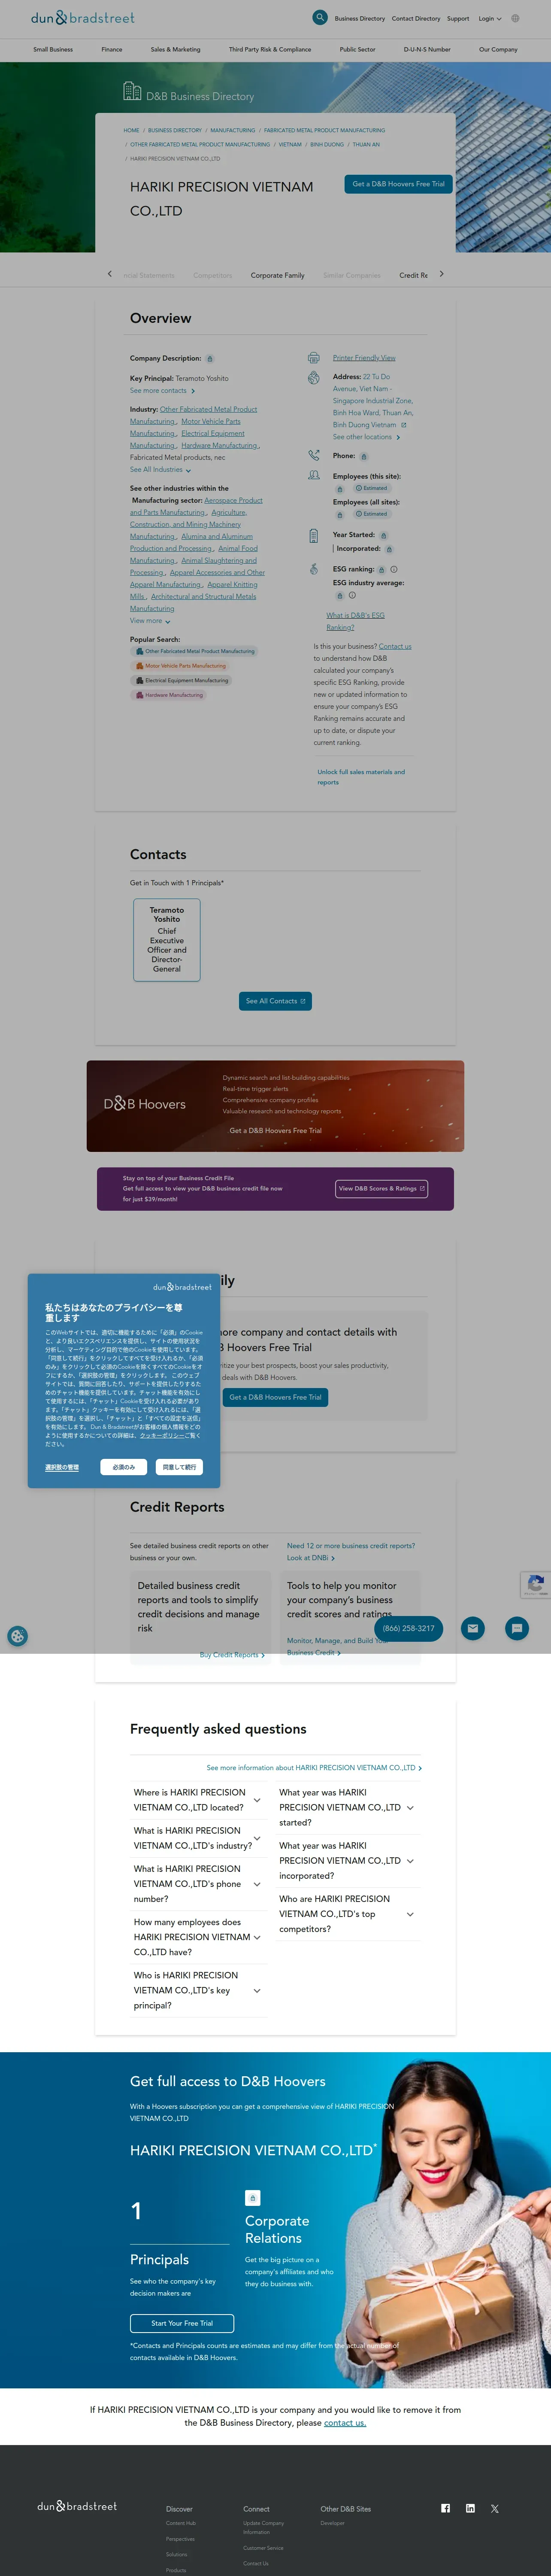Screen dimensions: 551x2576
Task: Click the contact us removal link
Action: pos(345,2423)
